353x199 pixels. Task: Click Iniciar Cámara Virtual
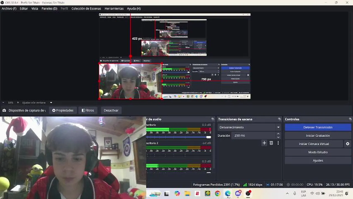314,144
